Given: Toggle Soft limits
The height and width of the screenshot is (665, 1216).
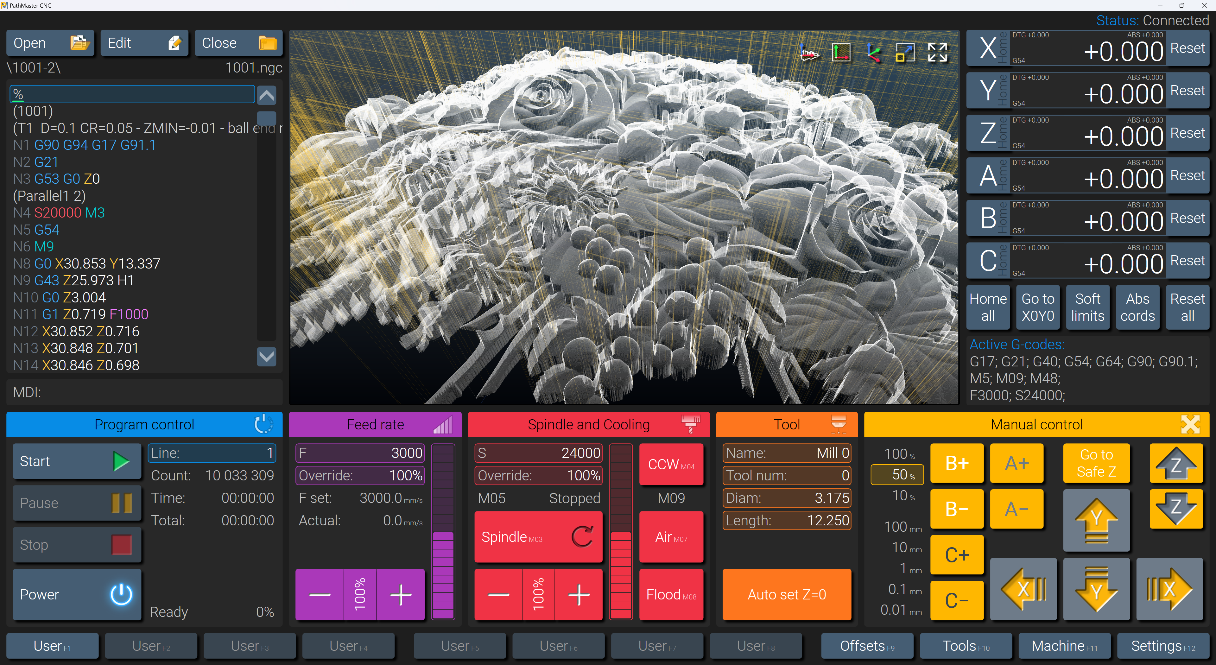Looking at the screenshot, I should click(x=1088, y=307).
